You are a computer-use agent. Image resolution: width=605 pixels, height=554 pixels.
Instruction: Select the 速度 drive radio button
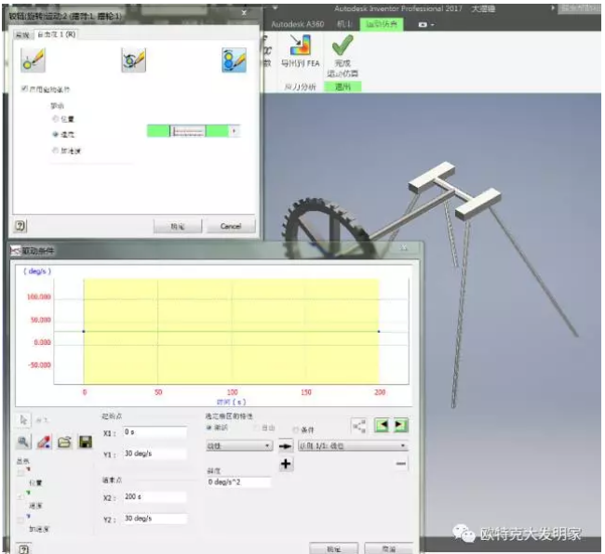[55, 134]
